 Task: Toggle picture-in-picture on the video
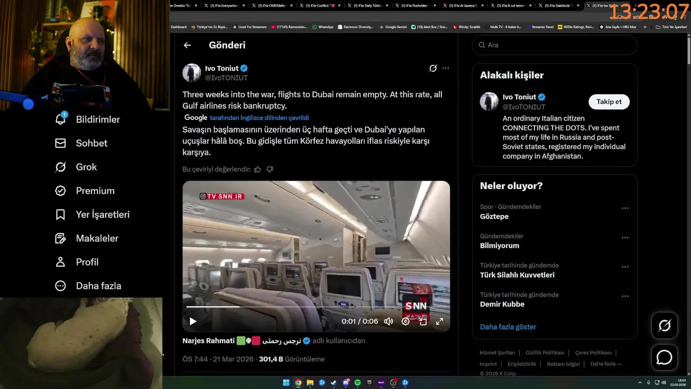(423, 321)
